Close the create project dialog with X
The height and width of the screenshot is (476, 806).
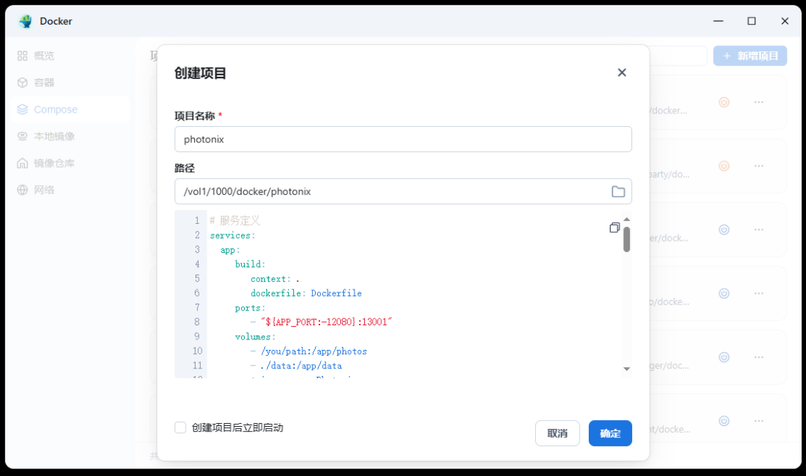tap(622, 72)
